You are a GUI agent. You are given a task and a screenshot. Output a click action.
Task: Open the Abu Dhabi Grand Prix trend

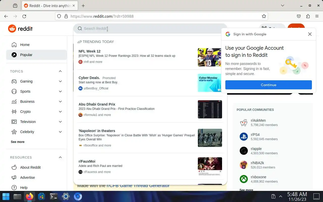point(150,109)
